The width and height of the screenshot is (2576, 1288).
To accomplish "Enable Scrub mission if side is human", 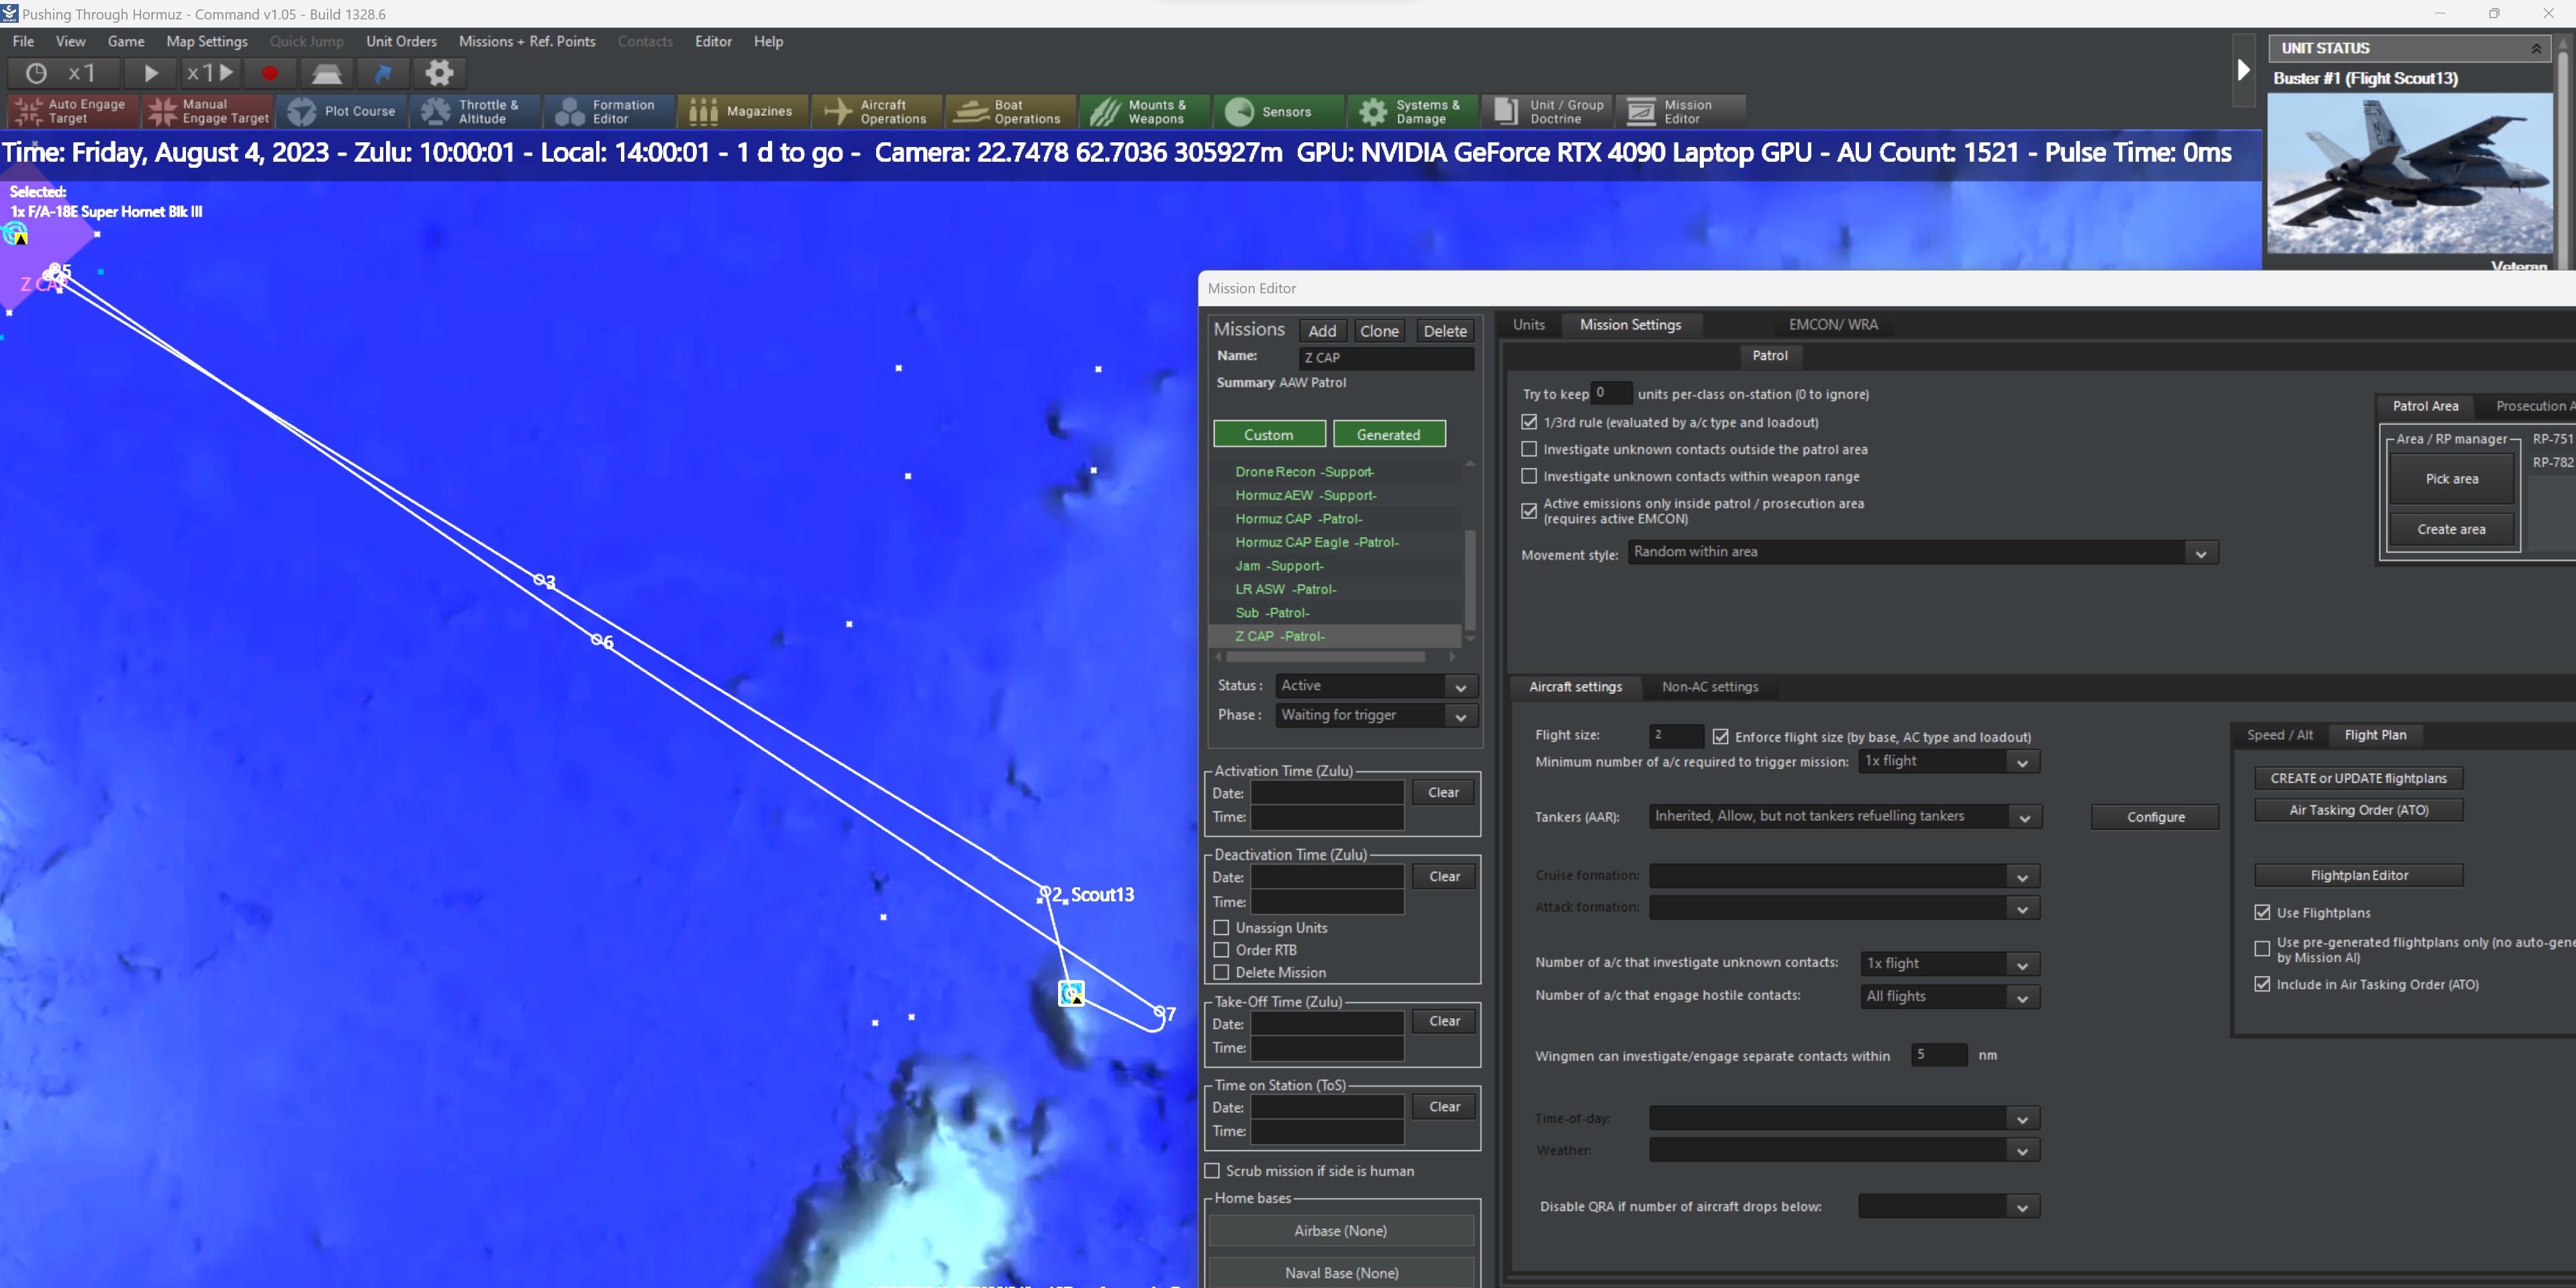I will [x=1212, y=1170].
